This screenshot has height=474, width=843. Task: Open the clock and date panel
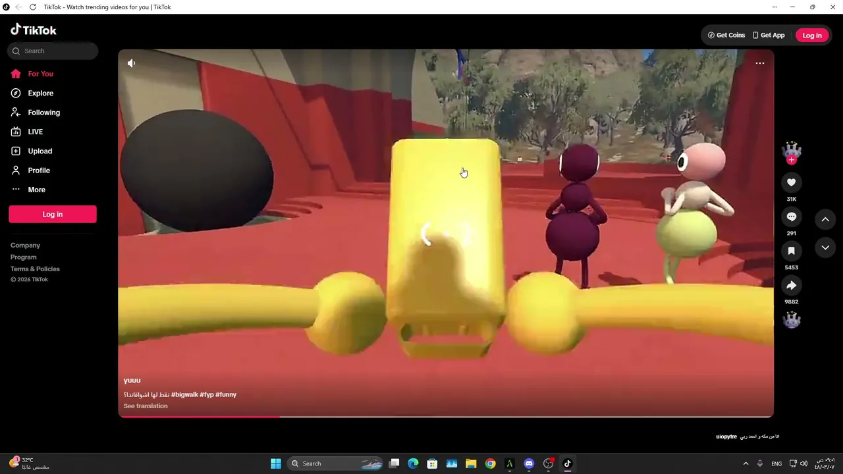(825, 463)
